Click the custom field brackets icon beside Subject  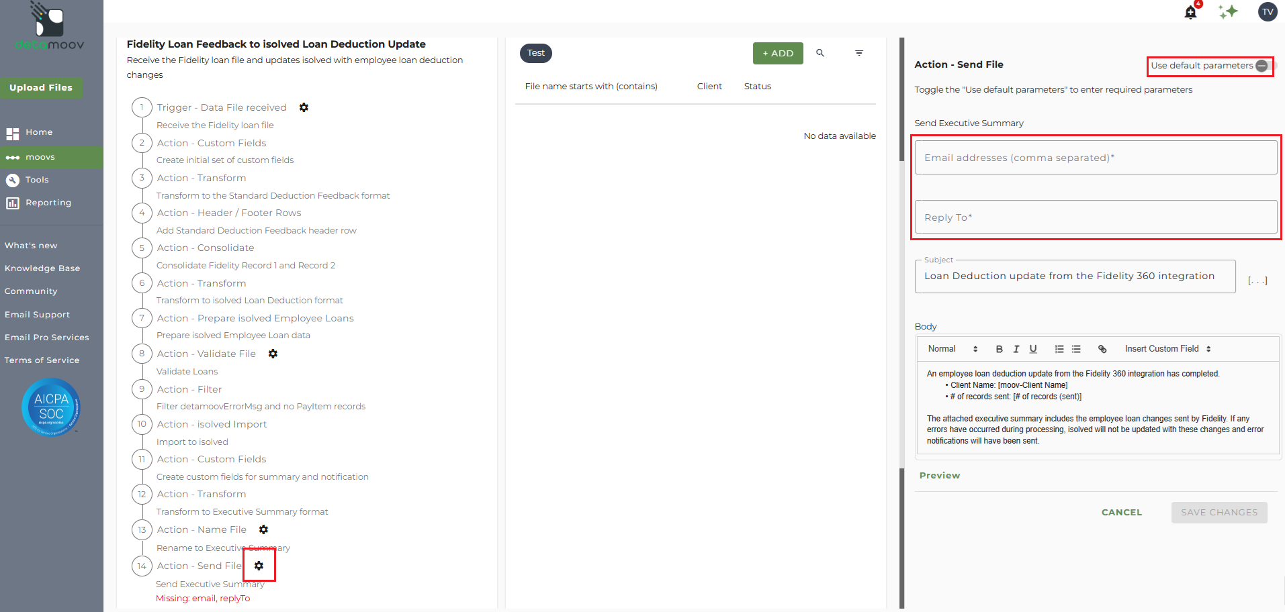coord(1257,280)
